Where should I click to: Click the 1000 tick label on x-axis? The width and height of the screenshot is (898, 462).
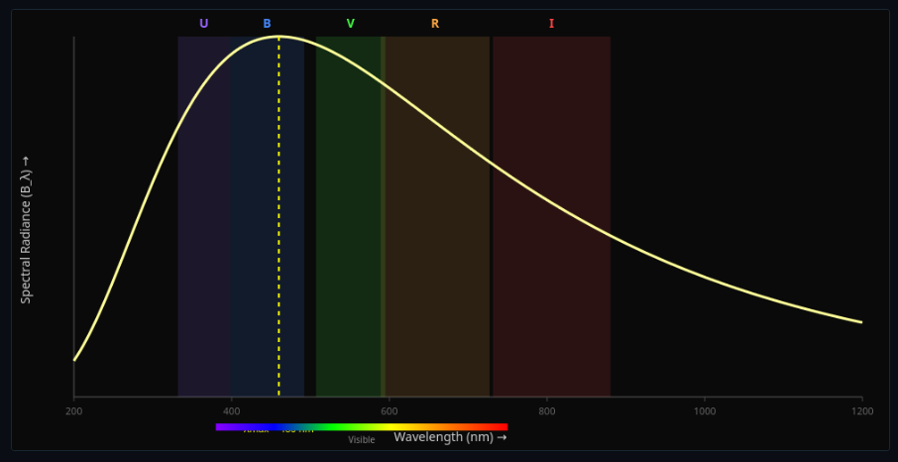click(704, 410)
